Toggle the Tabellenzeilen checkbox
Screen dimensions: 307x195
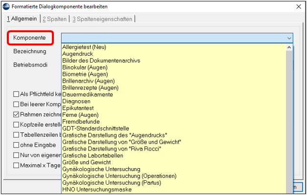[16, 135]
